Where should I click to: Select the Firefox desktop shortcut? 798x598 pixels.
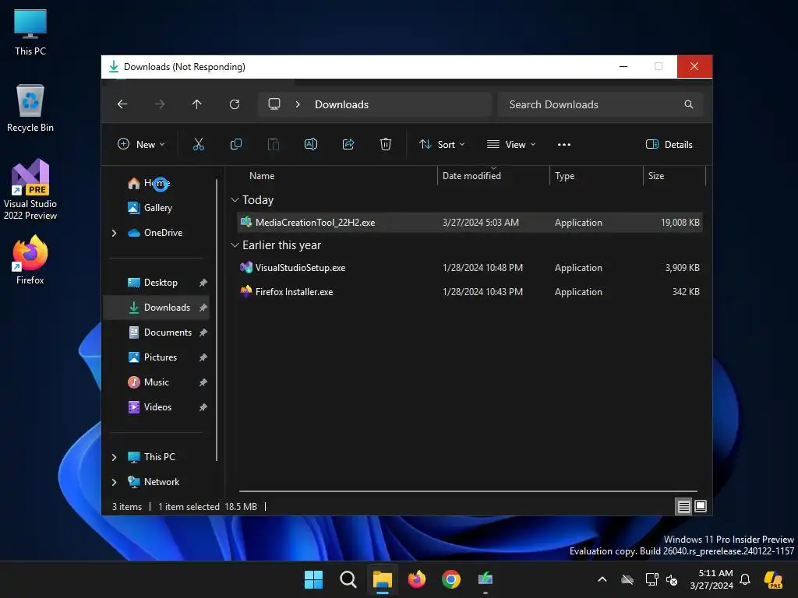(30, 260)
